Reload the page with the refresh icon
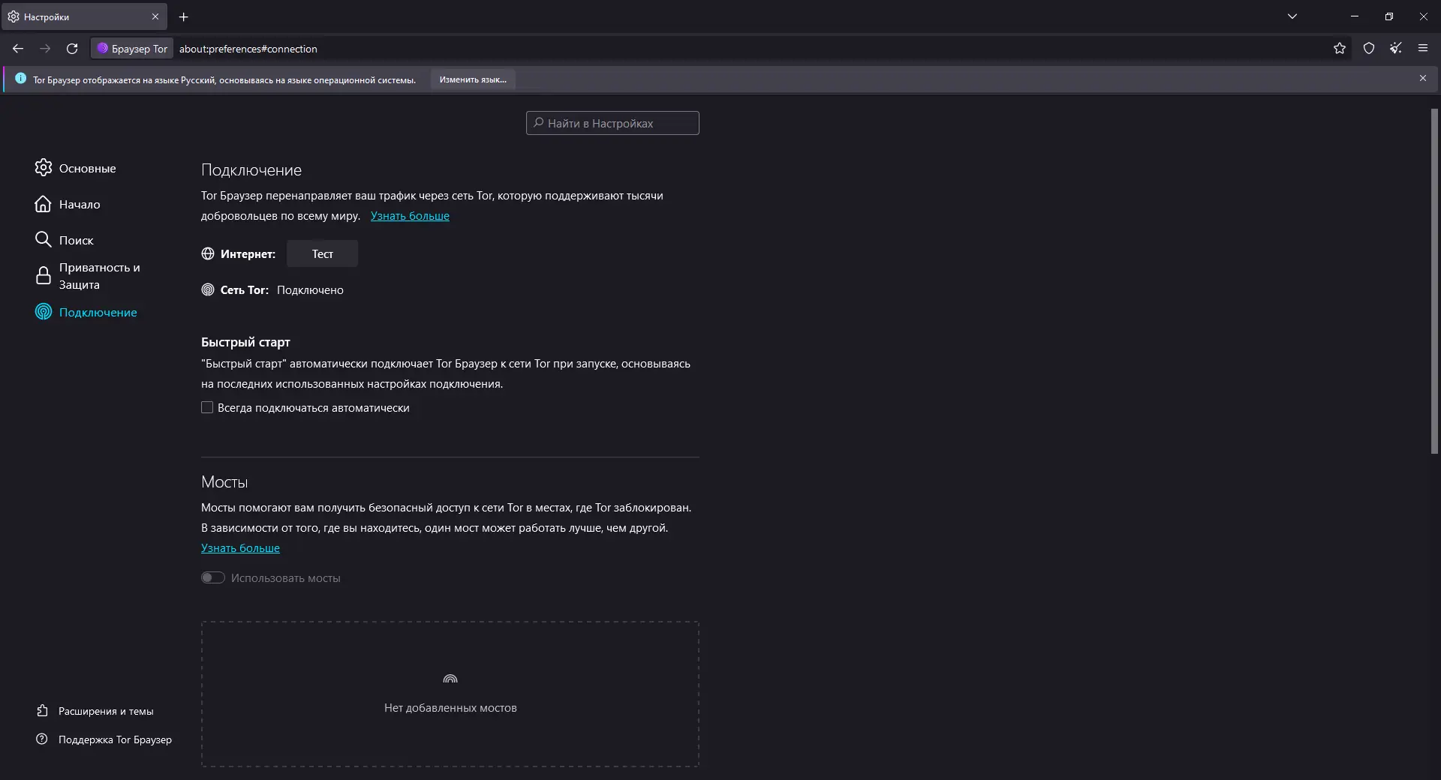The height and width of the screenshot is (780, 1441). [72, 49]
